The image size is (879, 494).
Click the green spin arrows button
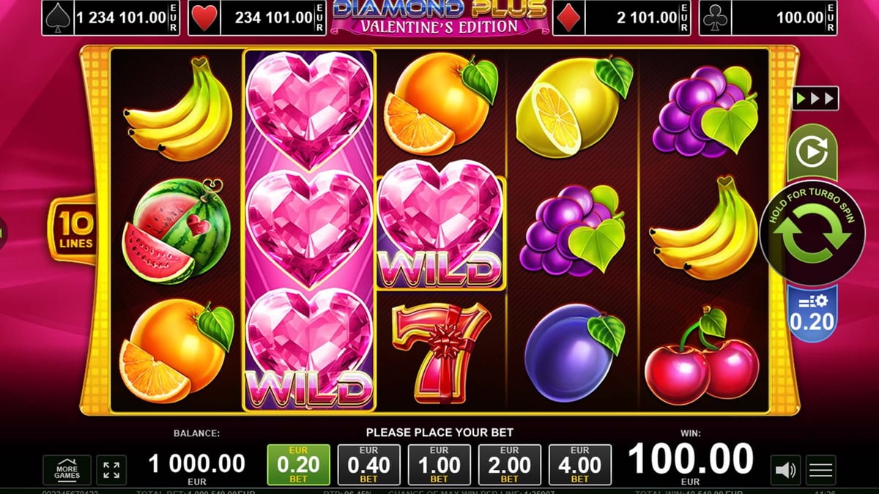pyautogui.click(x=812, y=233)
